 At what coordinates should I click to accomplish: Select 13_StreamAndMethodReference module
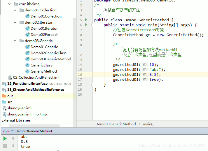pyautogui.click(x=36, y=89)
